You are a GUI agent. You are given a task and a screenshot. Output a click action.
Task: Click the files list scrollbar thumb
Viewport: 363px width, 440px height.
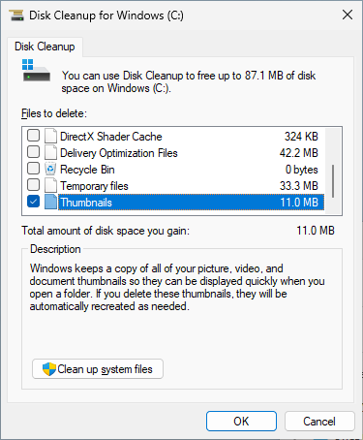click(x=333, y=181)
